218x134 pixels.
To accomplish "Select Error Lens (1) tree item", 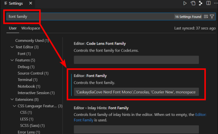I will (x=29, y=132).
